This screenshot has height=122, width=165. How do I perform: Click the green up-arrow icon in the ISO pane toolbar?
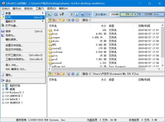pos(50,20)
